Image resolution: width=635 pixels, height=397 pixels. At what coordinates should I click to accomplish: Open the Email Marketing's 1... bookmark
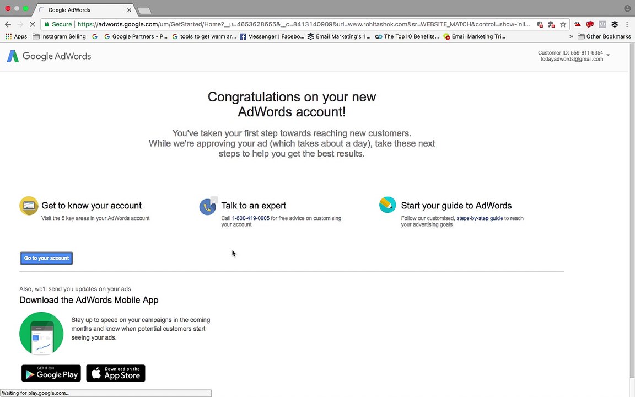(340, 36)
